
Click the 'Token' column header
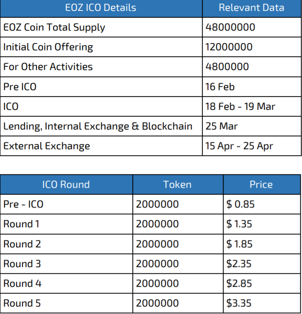[x=177, y=185]
